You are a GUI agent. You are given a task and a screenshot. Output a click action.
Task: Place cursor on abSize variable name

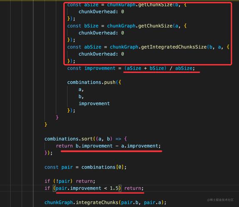pyautogui.click(x=93, y=47)
